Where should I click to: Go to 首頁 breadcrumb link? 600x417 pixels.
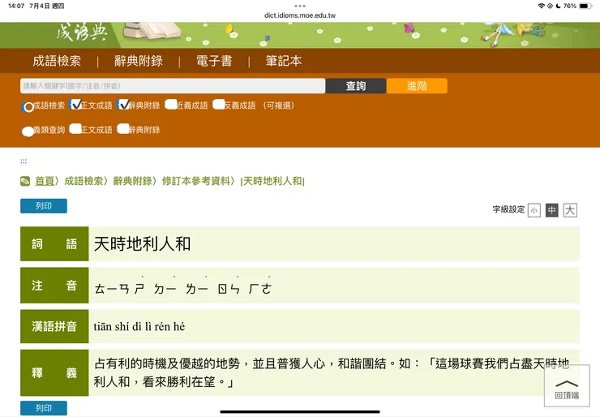click(45, 181)
